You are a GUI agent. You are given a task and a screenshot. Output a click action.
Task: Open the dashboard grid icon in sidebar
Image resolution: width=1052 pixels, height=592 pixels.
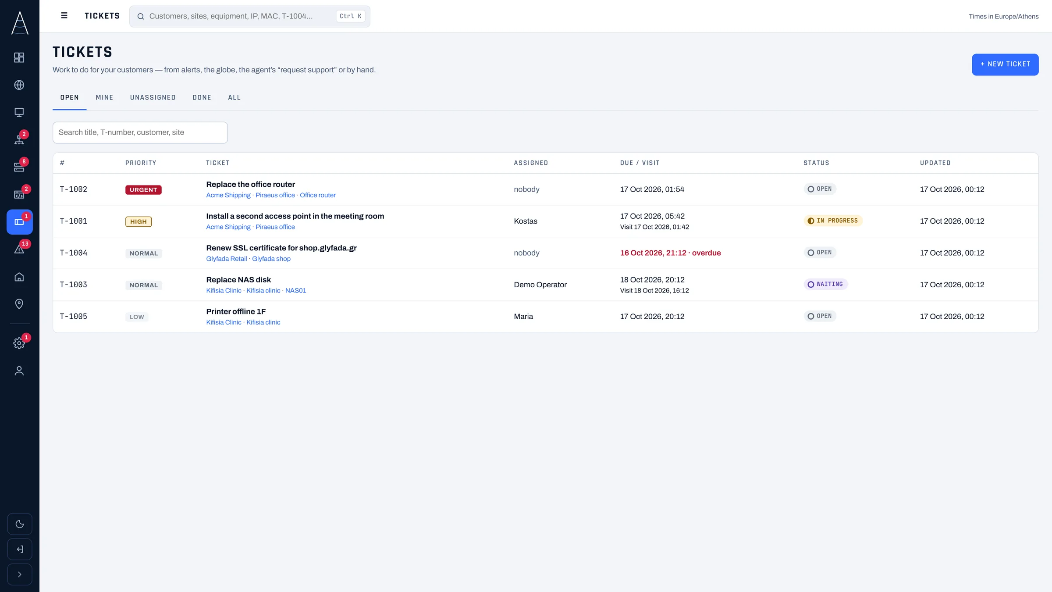coord(19,57)
